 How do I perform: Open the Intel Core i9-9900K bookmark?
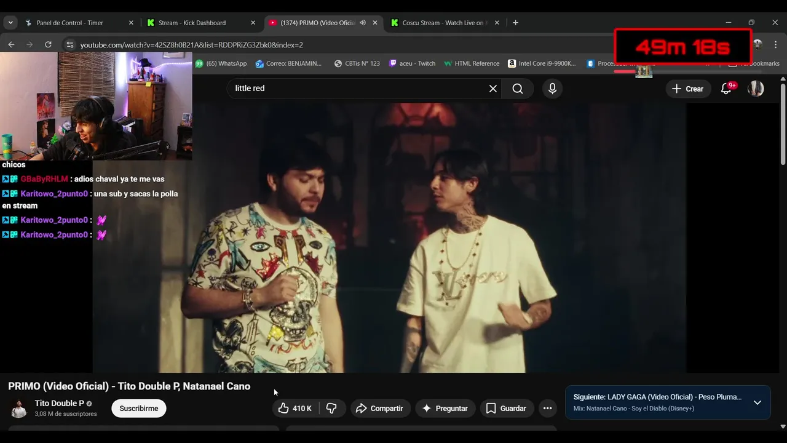pyautogui.click(x=542, y=63)
